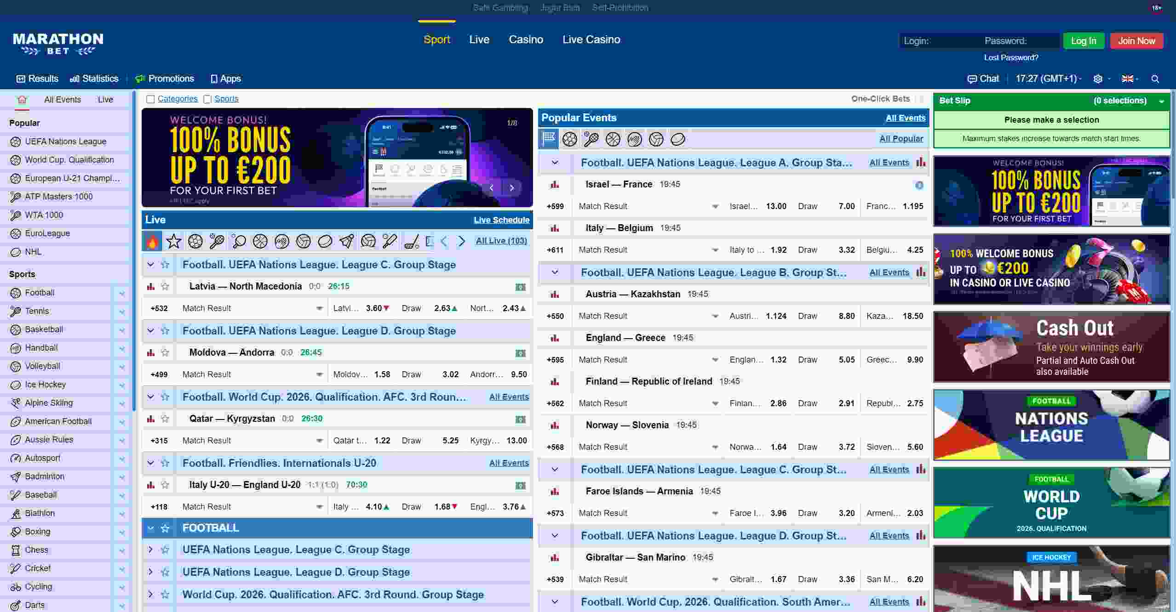Favourite Italy U-20 — England U-20 star
The height and width of the screenshot is (612, 1176).
(x=165, y=485)
